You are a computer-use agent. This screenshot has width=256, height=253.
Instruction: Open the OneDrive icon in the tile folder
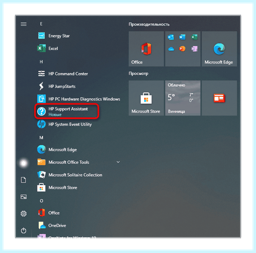pos(171,49)
